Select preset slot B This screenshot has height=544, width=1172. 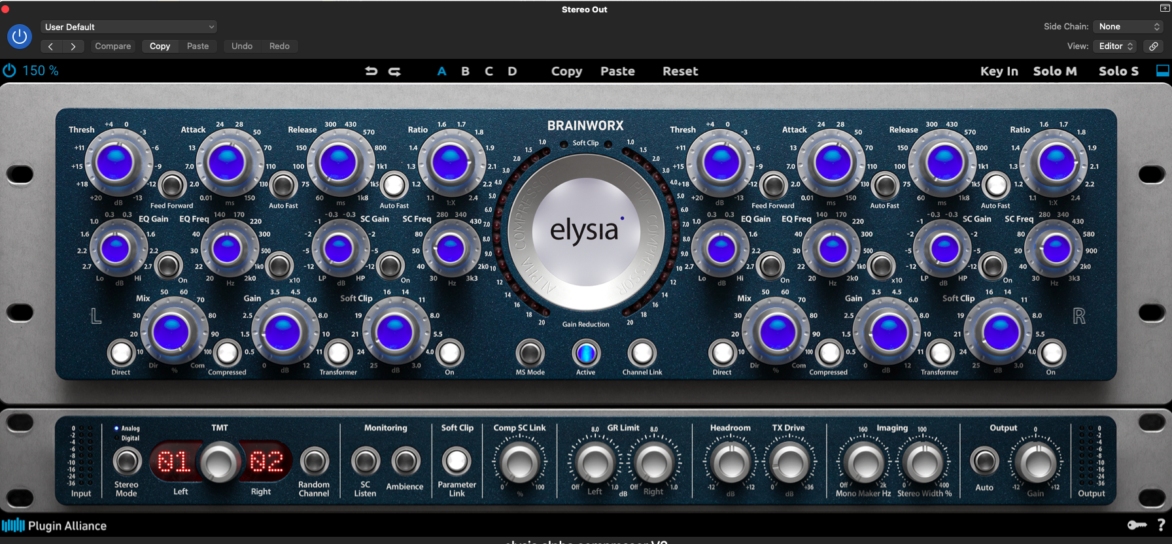pos(465,71)
